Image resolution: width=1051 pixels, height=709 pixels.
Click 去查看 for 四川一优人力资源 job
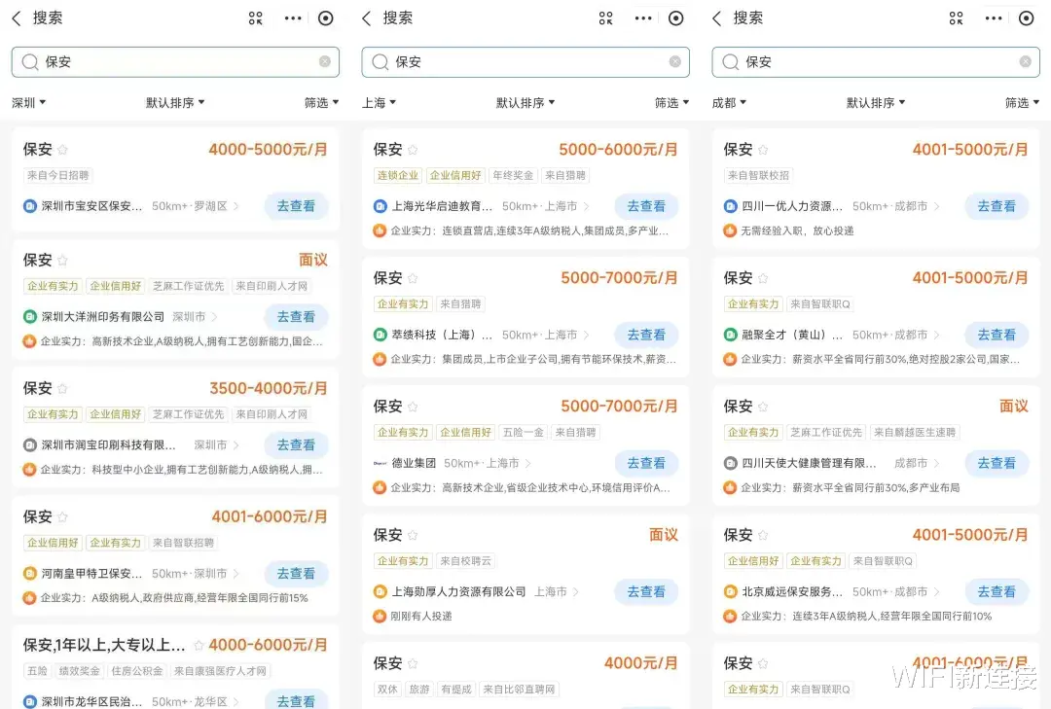tap(997, 206)
